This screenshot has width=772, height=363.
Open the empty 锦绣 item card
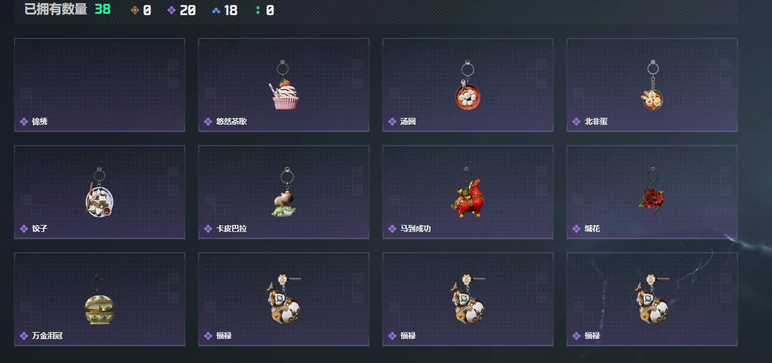pos(100,85)
